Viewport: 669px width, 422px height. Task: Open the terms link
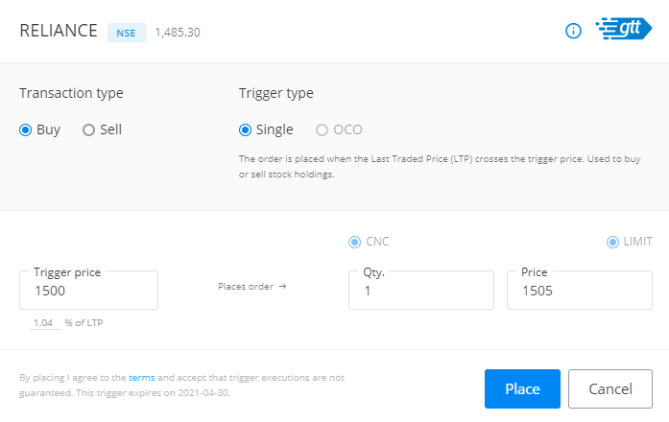pyautogui.click(x=142, y=378)
